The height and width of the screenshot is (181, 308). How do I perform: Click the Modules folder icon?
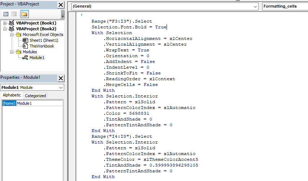19,52
